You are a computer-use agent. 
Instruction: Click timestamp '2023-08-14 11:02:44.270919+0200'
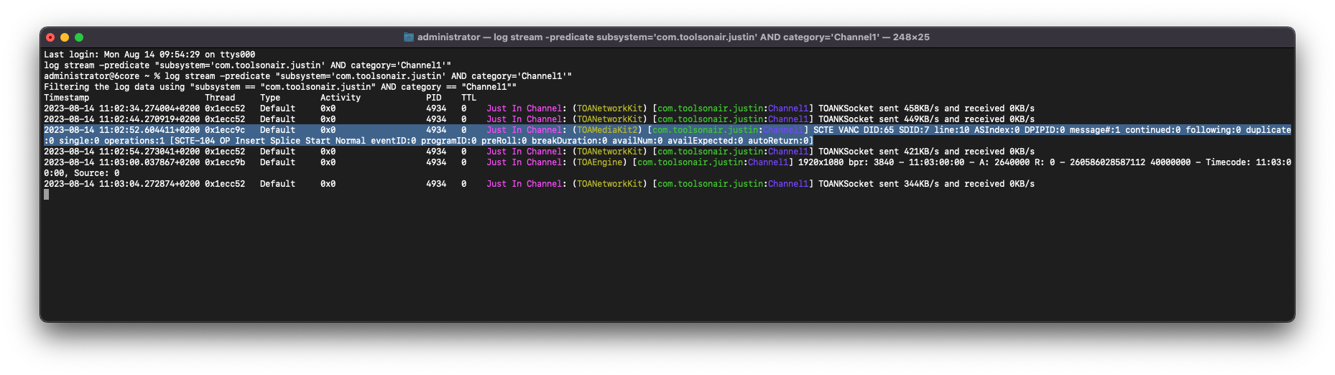tap(122, 119)
